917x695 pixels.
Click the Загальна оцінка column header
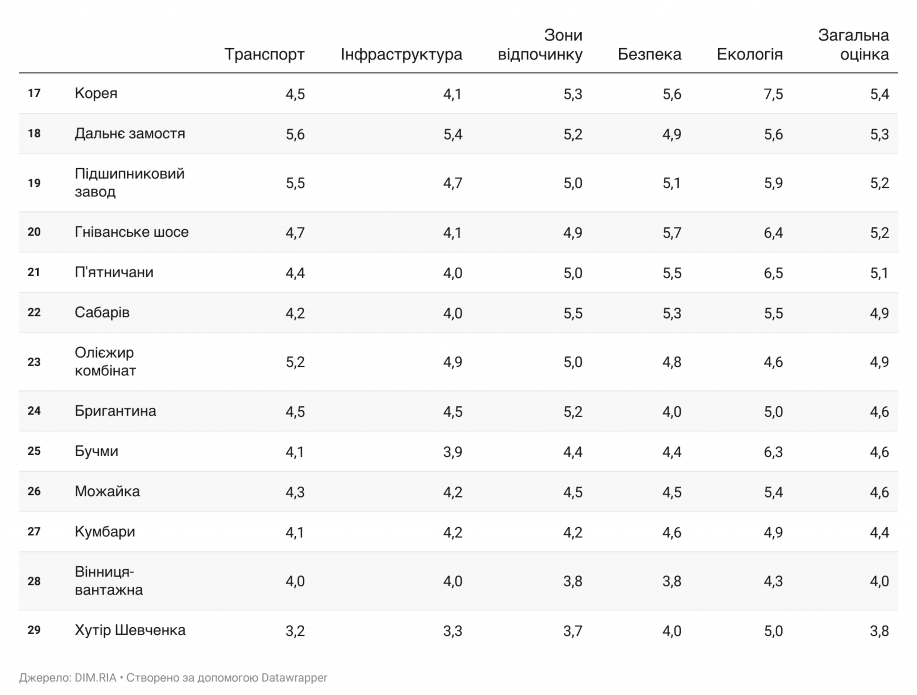[853, 45]
